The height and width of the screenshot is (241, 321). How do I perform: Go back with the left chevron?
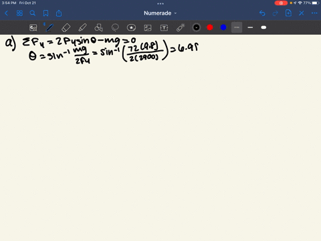(7, 13)
